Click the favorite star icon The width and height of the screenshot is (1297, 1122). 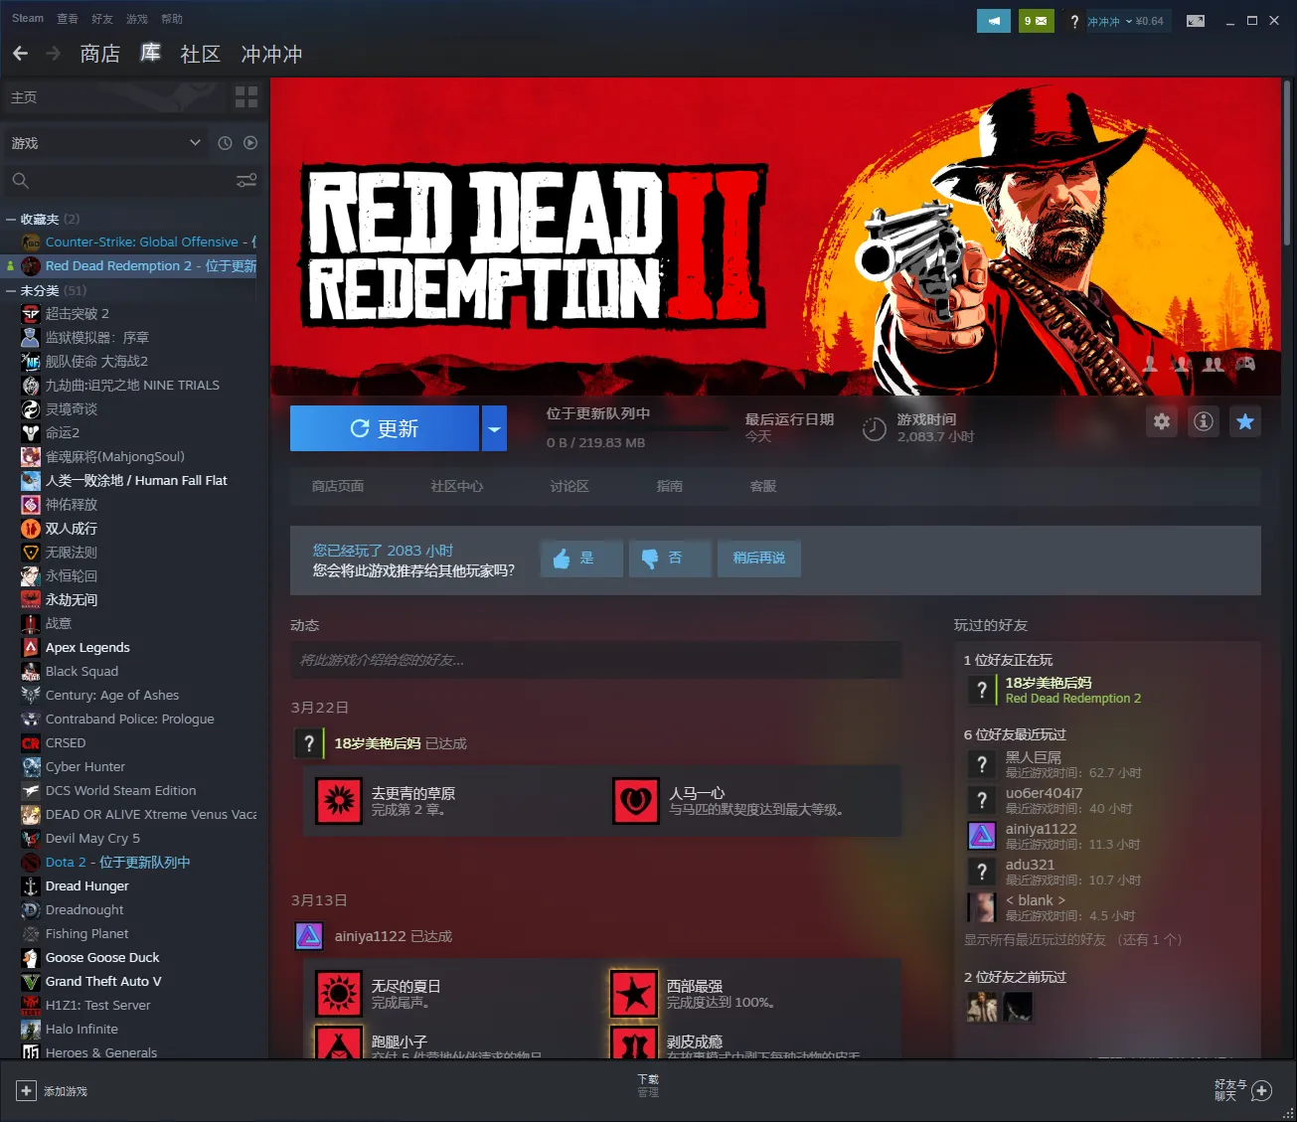1244,422
